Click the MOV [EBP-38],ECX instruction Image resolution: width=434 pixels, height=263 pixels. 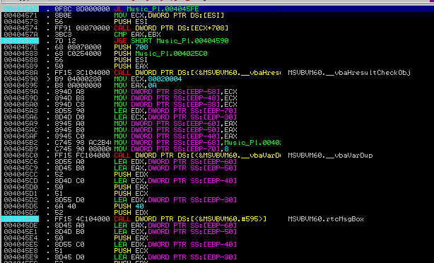click(175, 105)
